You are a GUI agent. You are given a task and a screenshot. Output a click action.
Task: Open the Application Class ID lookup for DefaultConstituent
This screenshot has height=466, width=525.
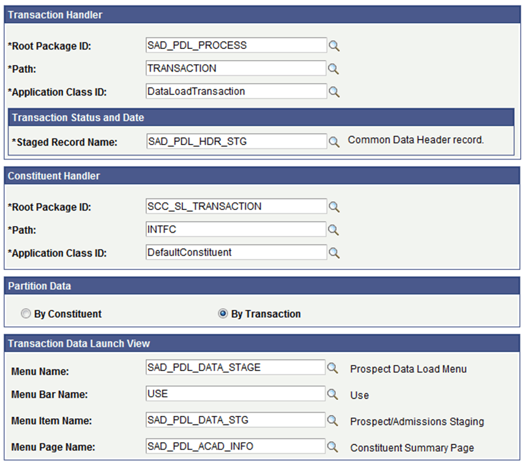(x=334, y=252)
